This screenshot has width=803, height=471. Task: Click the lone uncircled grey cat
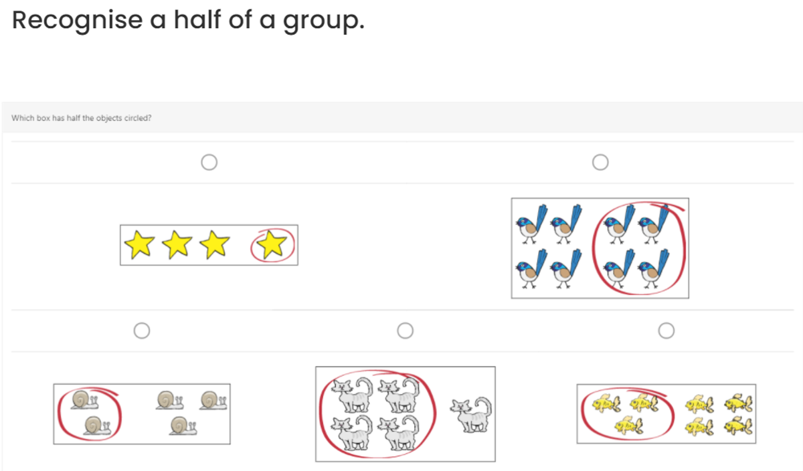(472, 412)
